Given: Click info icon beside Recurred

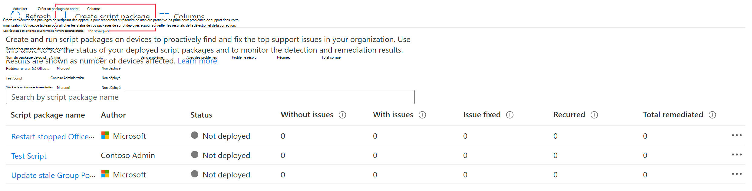Looking at the screenshot, I should point(594,115).
